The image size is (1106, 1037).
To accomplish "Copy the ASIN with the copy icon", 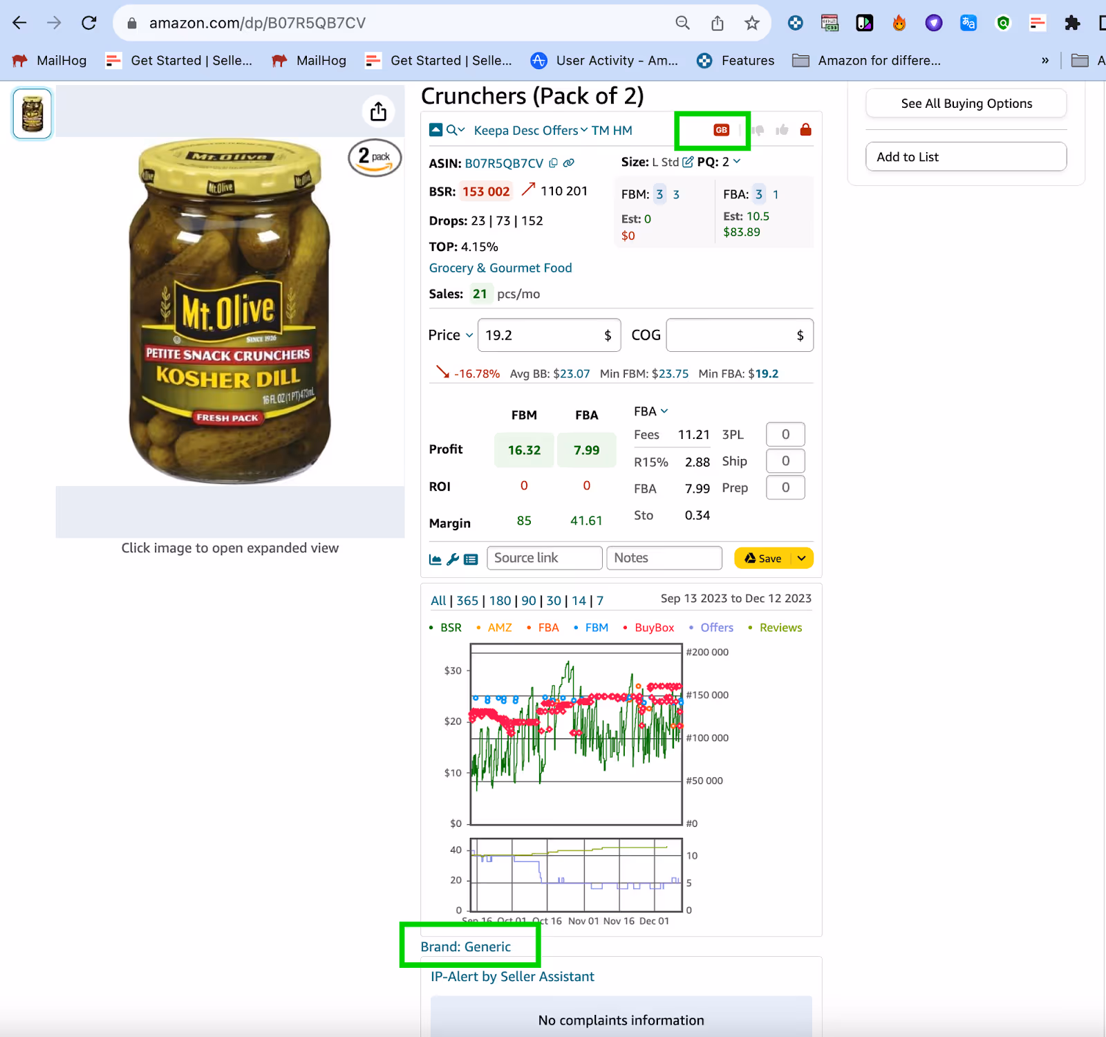I will (x=553, y=163).
